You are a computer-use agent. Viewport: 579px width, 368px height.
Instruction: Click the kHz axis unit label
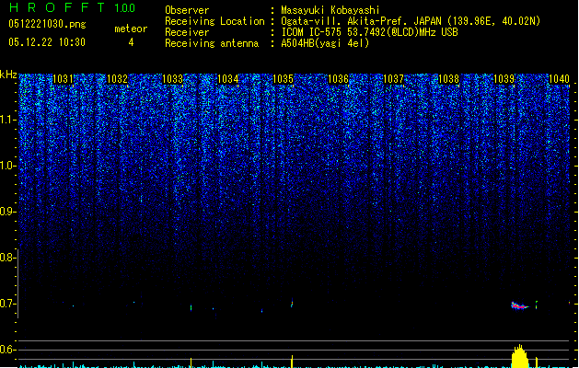pyautogui.click(x=8, y=75)
